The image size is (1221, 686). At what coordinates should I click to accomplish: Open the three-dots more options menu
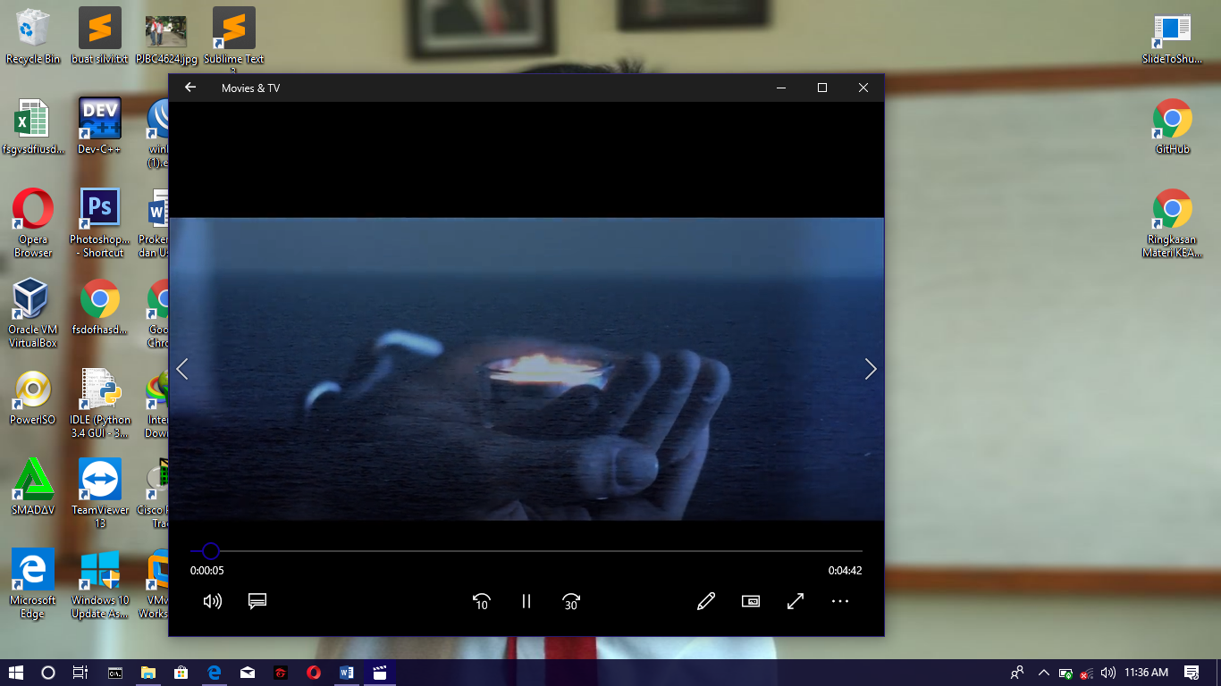tap(840, 601)
